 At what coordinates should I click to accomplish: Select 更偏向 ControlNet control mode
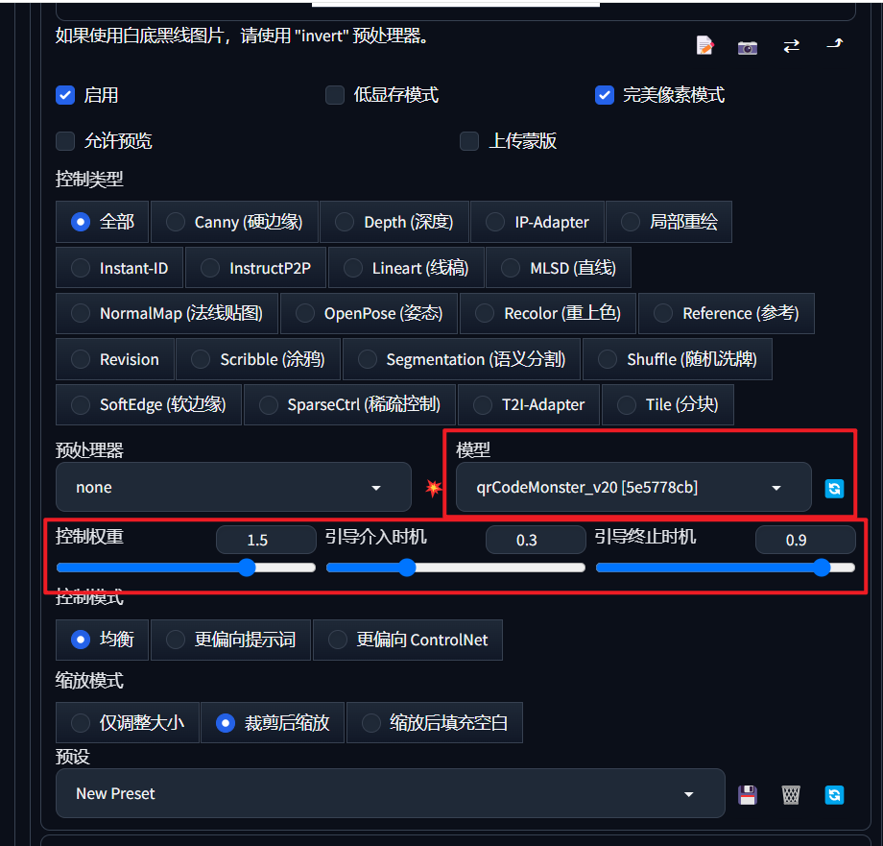tap(407, 640)
